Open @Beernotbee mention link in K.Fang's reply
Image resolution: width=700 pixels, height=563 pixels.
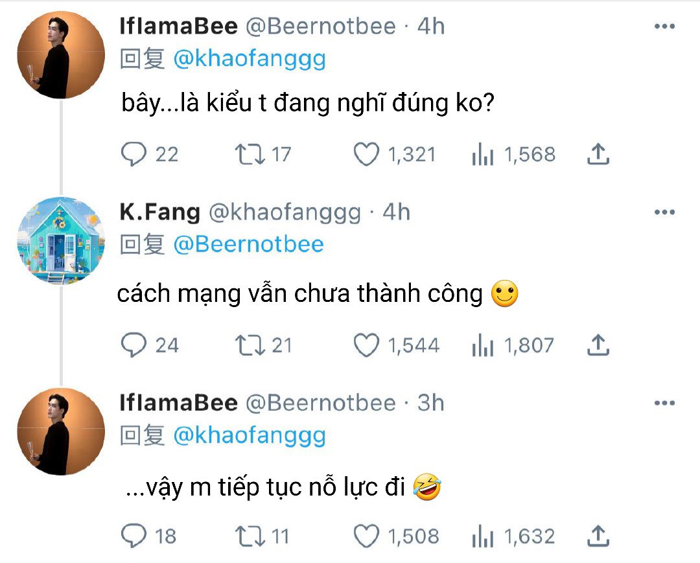pyautogui.click(x=248, y=244)
